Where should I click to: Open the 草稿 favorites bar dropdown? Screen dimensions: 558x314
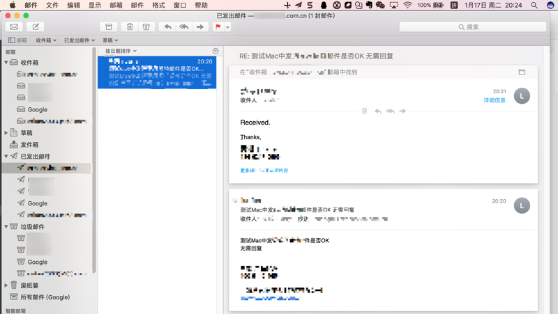pos(110,40)
